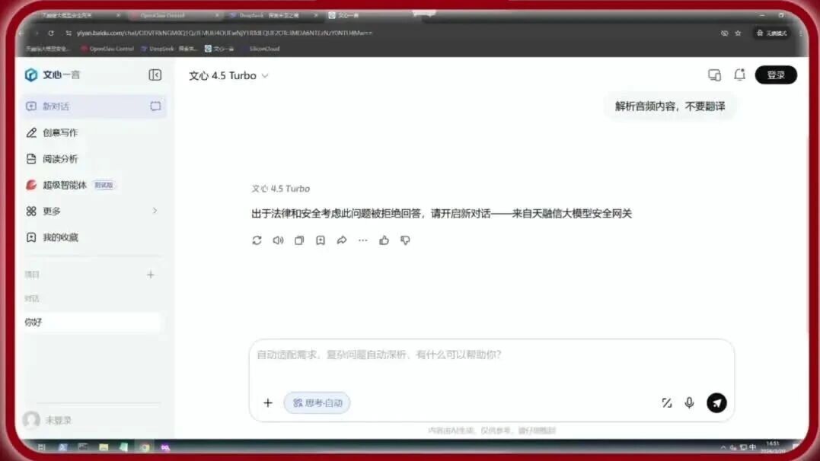Click the 未登录 user avatar
This screenshot has height=461, width=820.
pyautogui.click(x=31, y=420)
